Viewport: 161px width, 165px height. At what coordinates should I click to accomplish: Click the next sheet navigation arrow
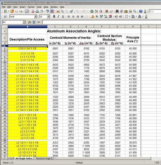pyautogui.click(x=9, y=158)
